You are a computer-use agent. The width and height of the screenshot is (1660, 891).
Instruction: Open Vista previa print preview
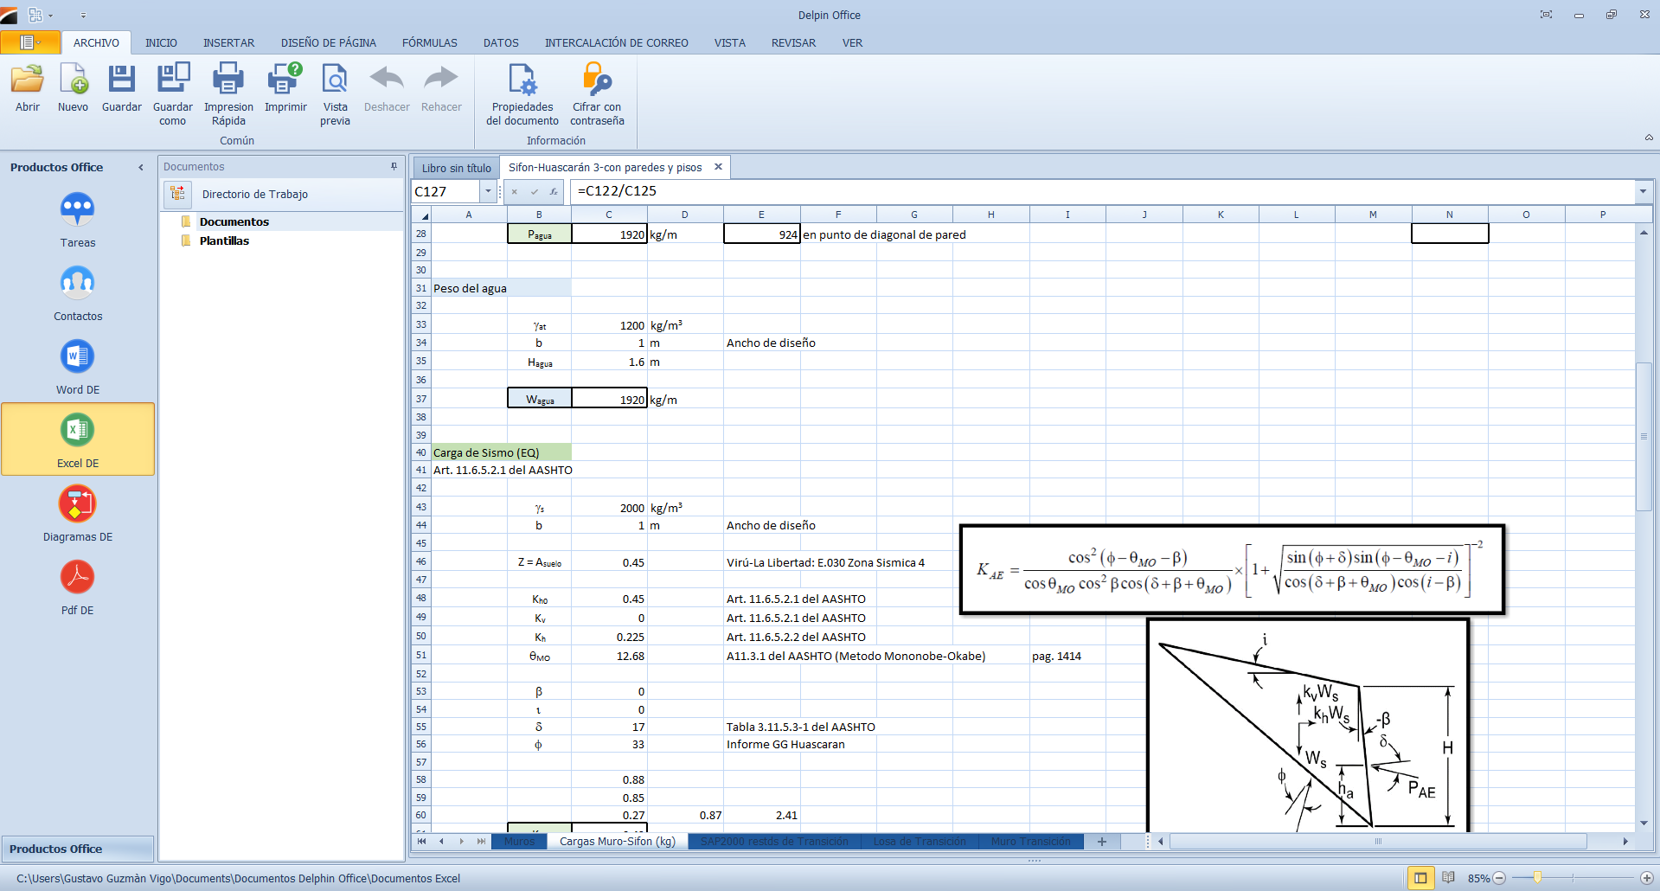point(335,80)
